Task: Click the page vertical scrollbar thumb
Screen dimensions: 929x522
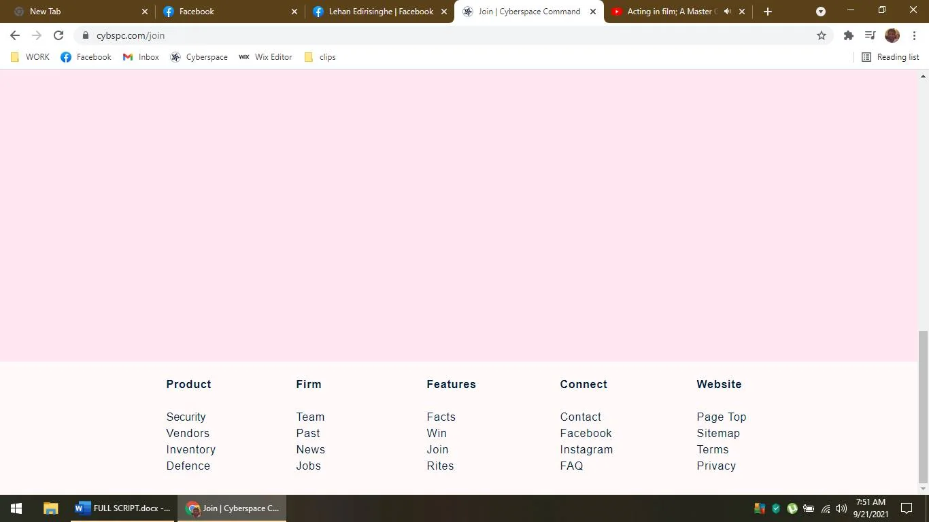Action: (923, 406)
